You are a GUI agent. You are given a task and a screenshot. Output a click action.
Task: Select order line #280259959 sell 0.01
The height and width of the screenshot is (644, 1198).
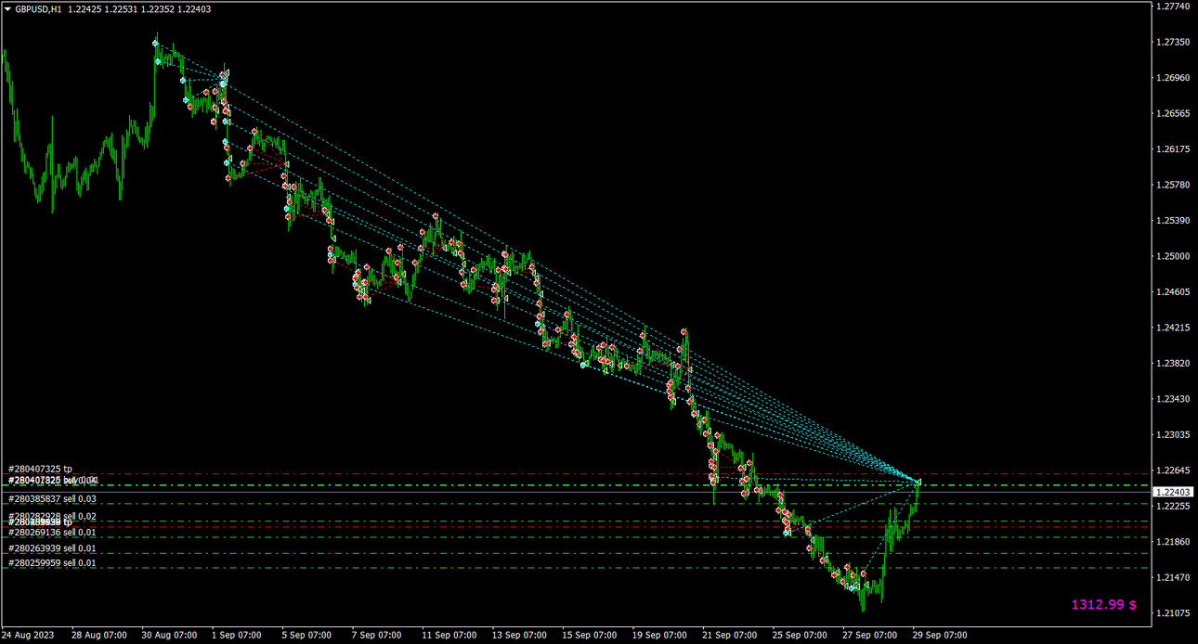[x=52, y=563]
